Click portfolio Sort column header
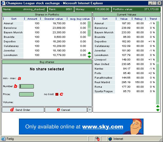 (14, 19)
